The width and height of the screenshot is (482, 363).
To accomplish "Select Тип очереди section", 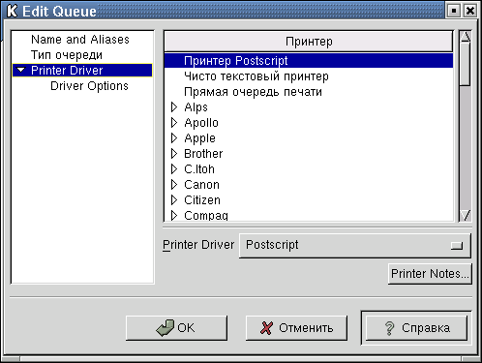I will click(x=67, y=55).
